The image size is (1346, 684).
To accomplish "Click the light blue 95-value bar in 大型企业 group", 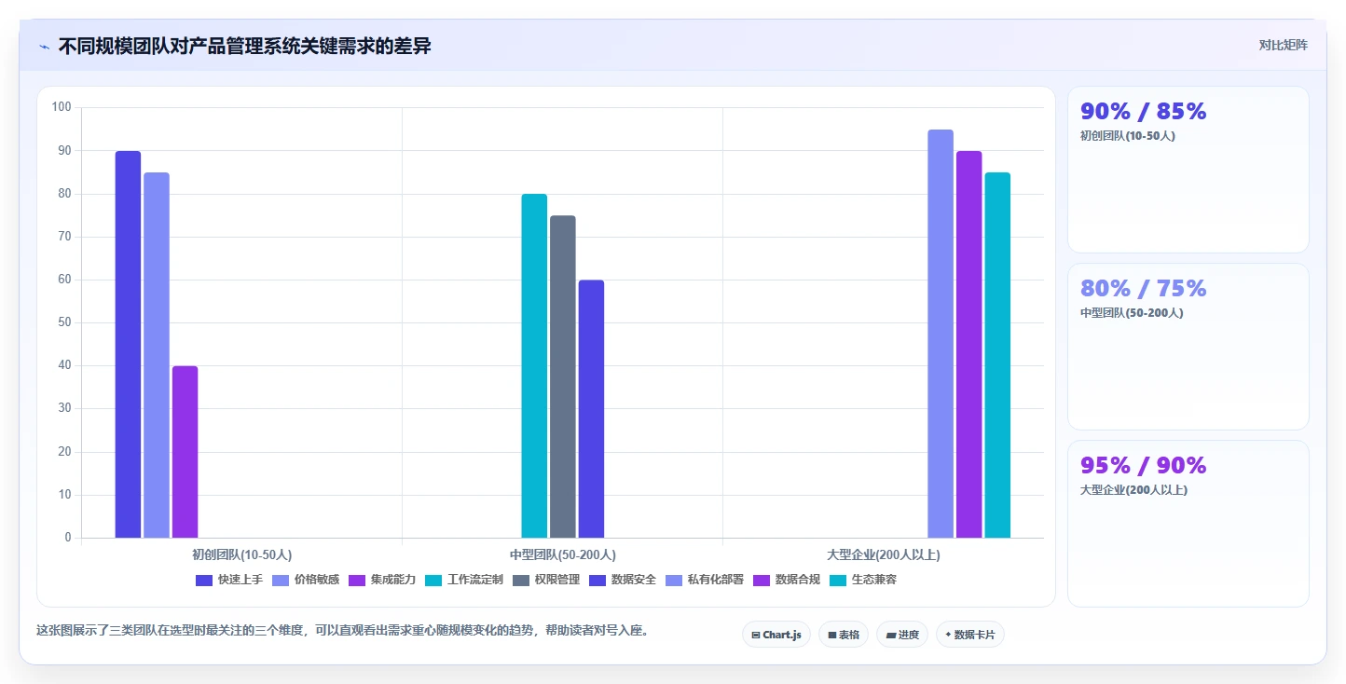I will [941, 334].
